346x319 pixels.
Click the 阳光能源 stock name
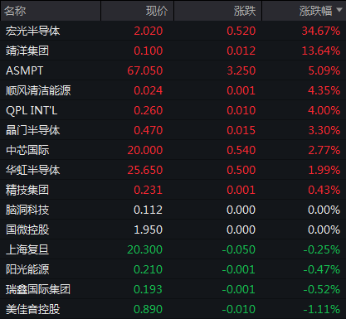27,269
